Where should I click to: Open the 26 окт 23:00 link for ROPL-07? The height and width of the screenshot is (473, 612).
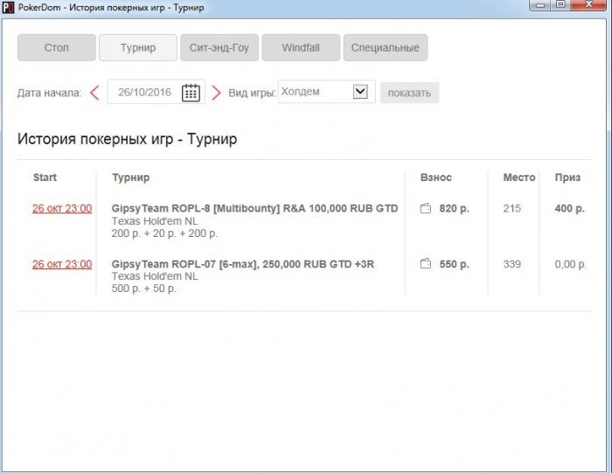62,264
